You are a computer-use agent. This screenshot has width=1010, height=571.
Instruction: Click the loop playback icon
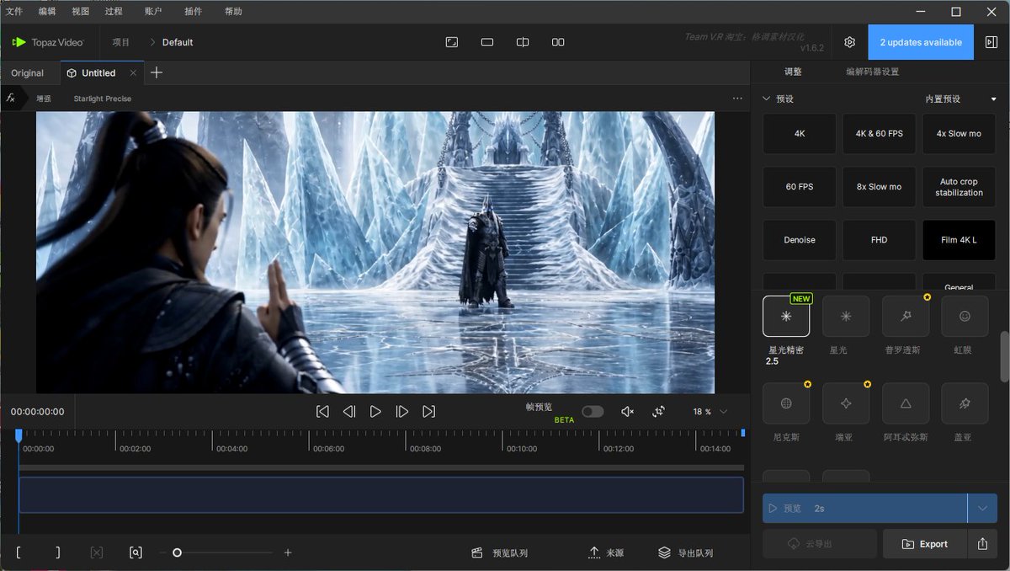[659, 411]
